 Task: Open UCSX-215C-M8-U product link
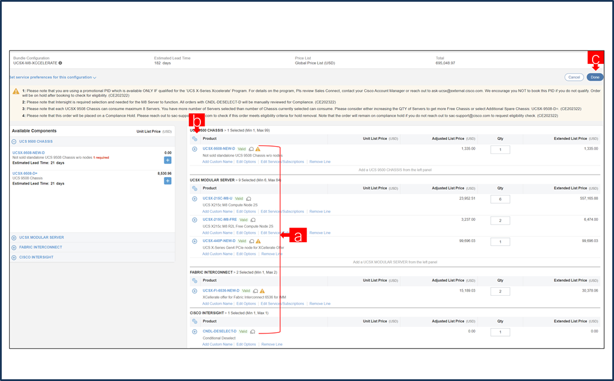click(x=217, y=198)
